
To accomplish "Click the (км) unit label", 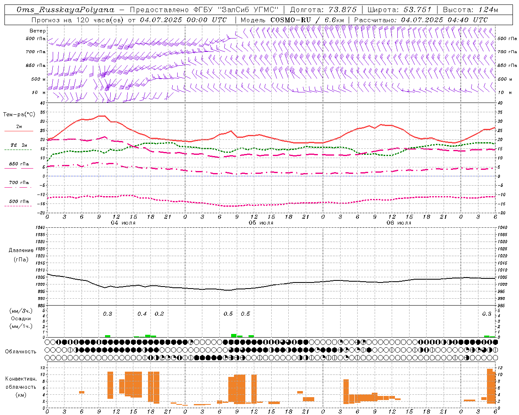I will (21, 395).
